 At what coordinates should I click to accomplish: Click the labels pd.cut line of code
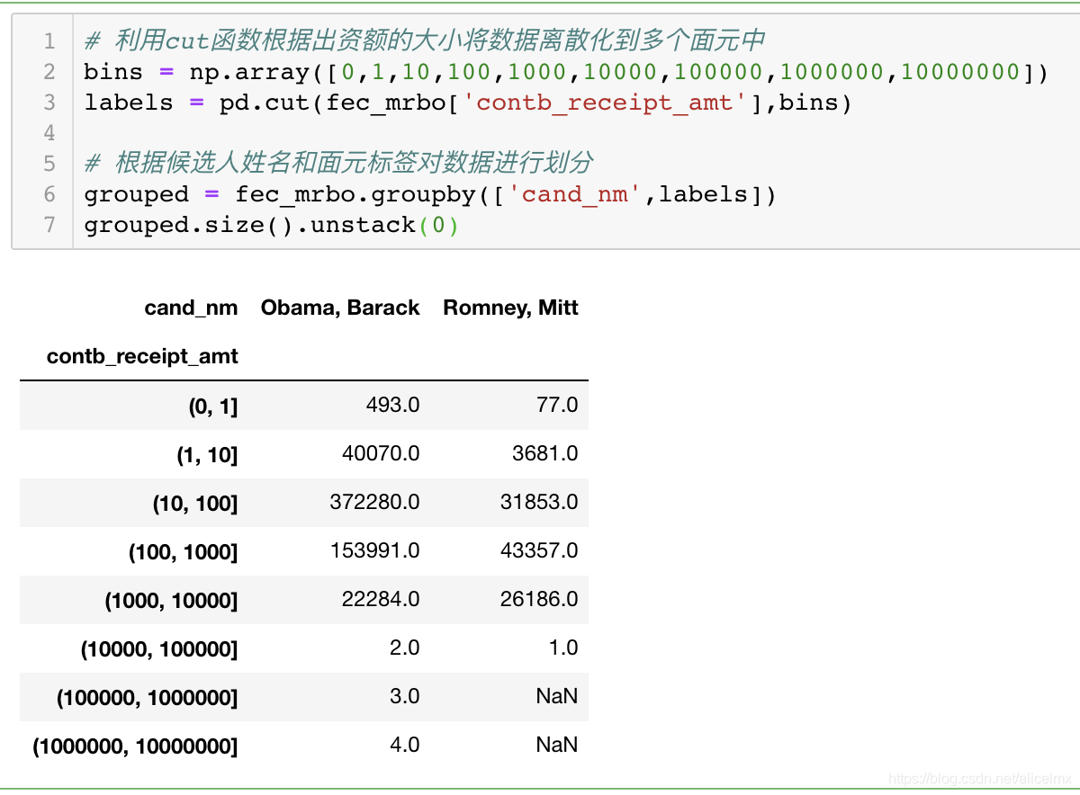coord(468,103)
